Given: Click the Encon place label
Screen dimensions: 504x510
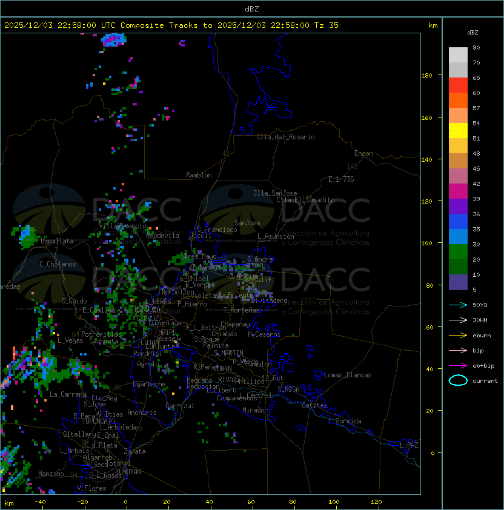Looking at the screenshot, I should (363, 153).
